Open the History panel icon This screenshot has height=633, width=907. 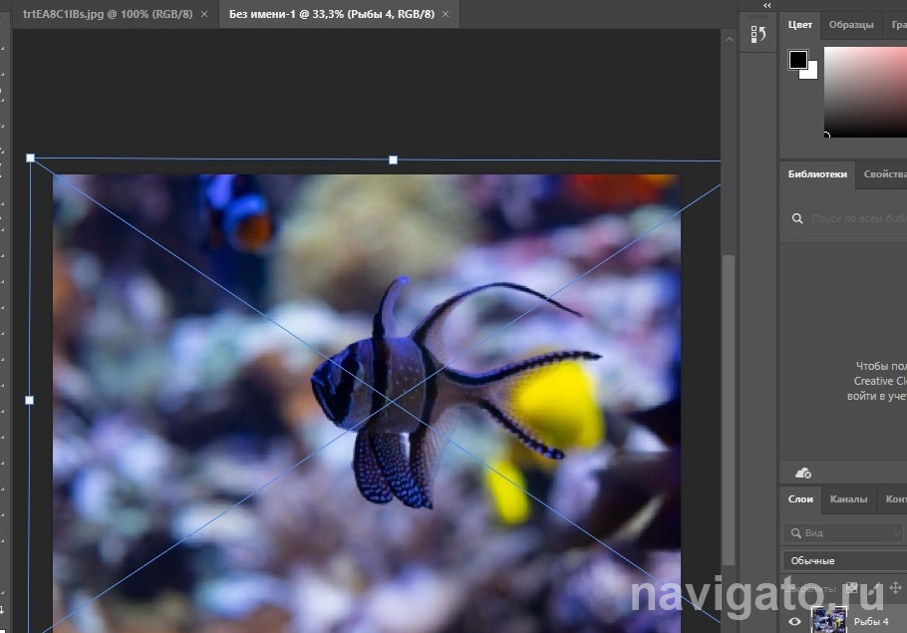[757, 34]
